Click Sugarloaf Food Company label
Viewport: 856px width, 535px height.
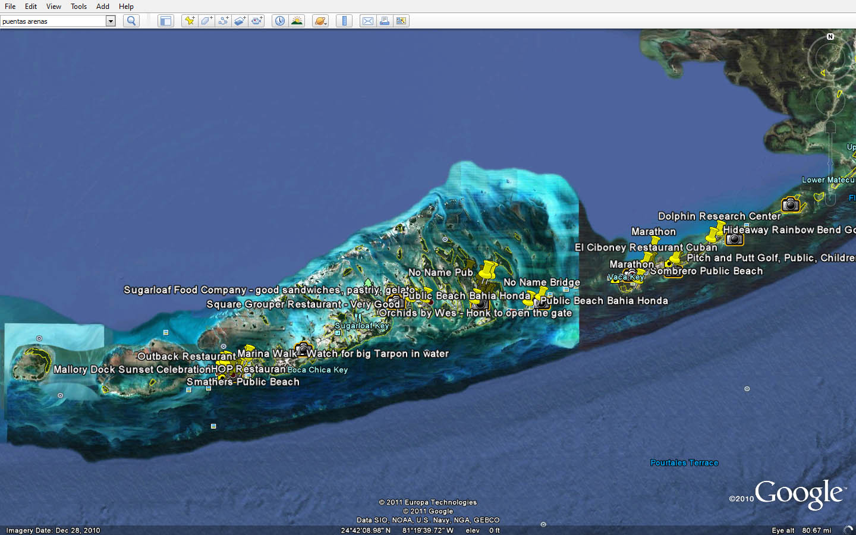pyautogui.click(x=269, y=290)
